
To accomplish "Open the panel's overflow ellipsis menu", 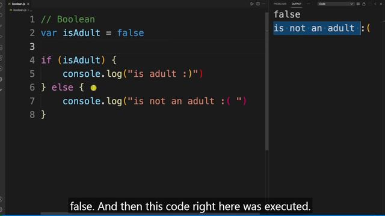I will (x=309, y=4).
